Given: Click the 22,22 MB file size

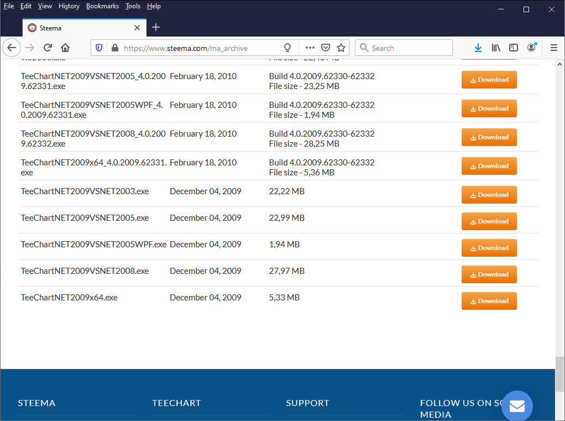Looking at the screenshot, I should (286, 191).
